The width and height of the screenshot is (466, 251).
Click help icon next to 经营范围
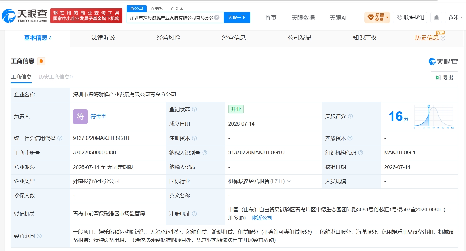click(x=39, y=236)
